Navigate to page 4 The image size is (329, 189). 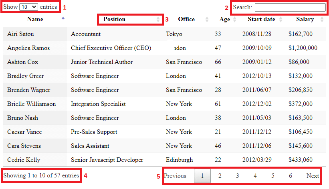(255, 176)
